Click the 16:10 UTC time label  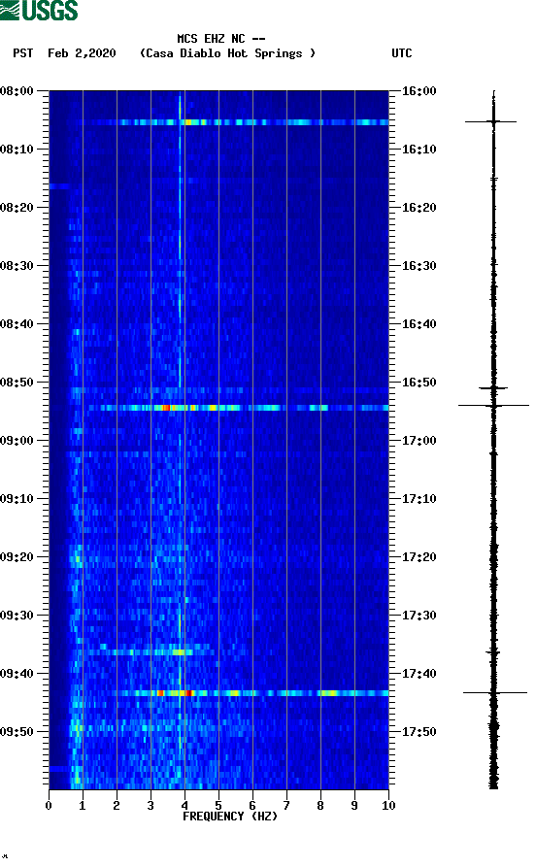(x=419, y=150)
